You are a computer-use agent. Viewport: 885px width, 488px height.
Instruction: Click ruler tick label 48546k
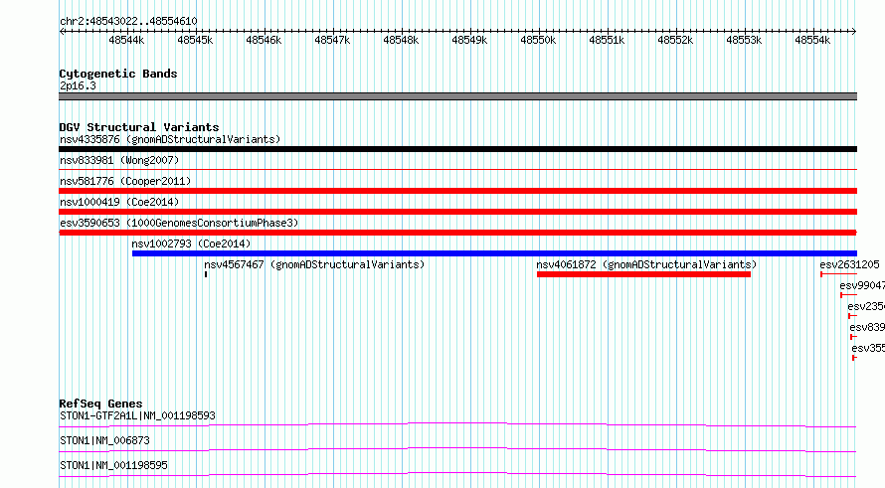264,40
